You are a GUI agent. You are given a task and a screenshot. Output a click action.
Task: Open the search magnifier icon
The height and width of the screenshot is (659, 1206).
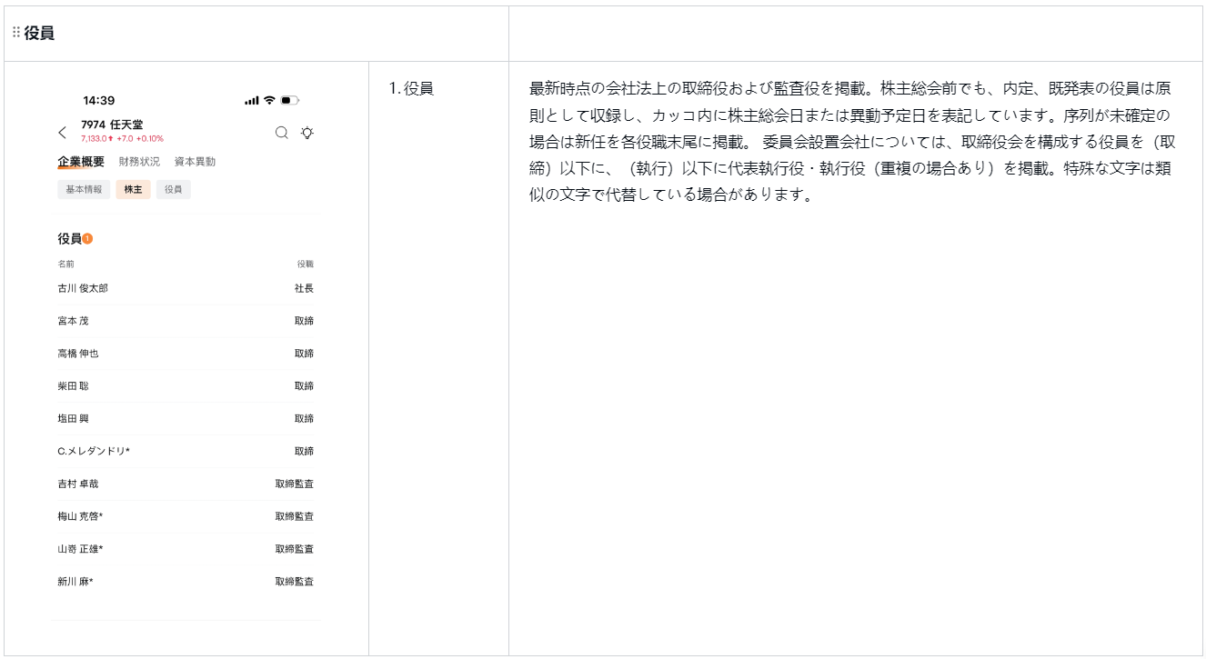[x=282, y=133]
